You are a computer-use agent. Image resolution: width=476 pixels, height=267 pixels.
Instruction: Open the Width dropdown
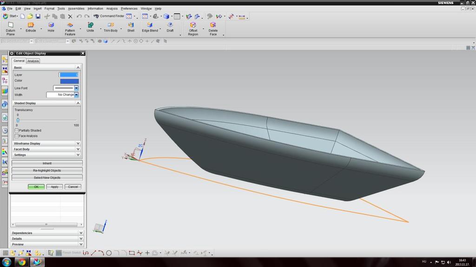click(x=76, y=95)
